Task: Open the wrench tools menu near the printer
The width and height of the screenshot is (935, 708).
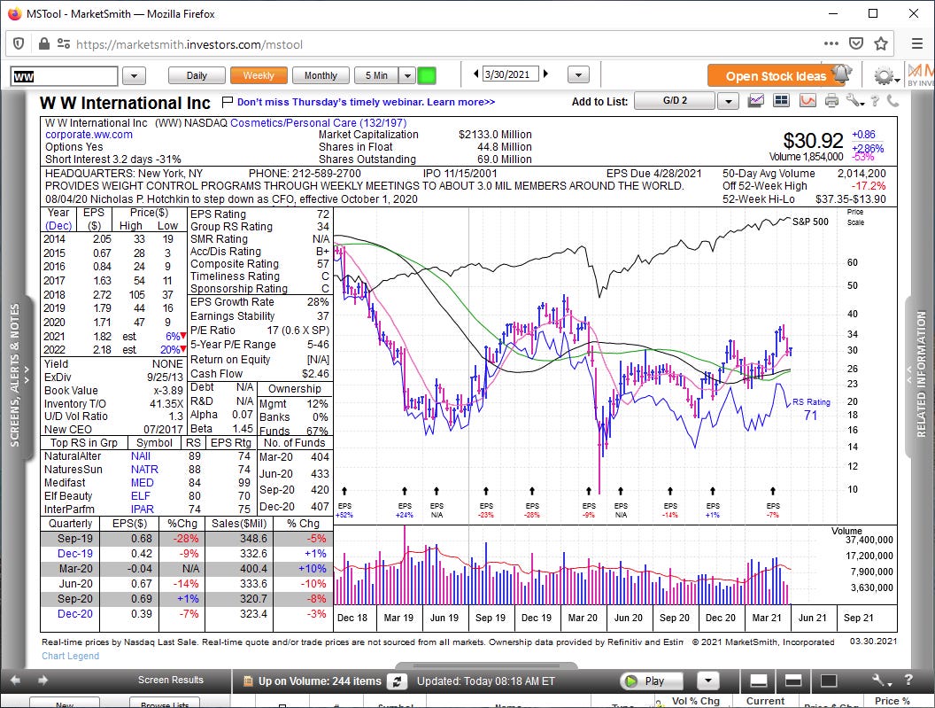Action: tap(854, 101)
